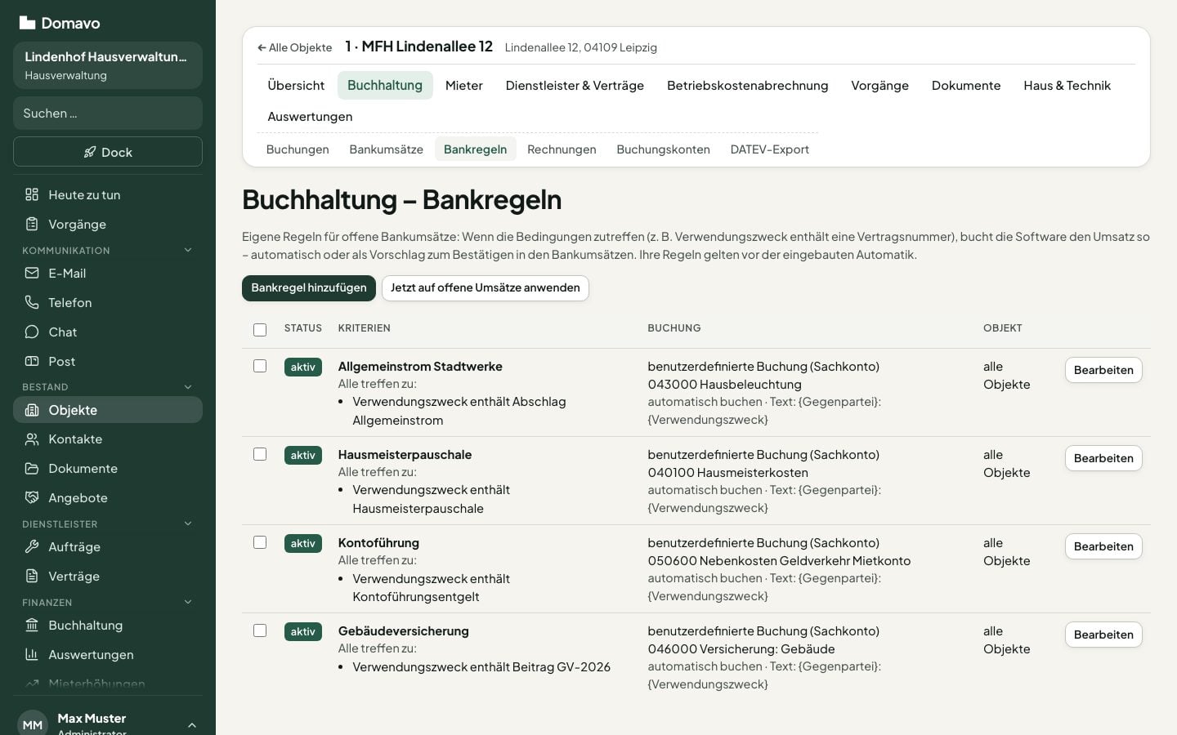Open the DATEV-Export sub-tab
Viewport: 1177px width, 735px height.
pos(770,149)
